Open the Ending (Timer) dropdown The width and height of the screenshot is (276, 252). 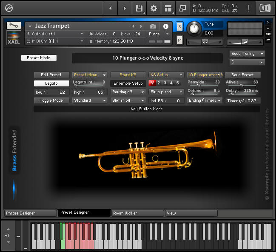tap(205, 100)
